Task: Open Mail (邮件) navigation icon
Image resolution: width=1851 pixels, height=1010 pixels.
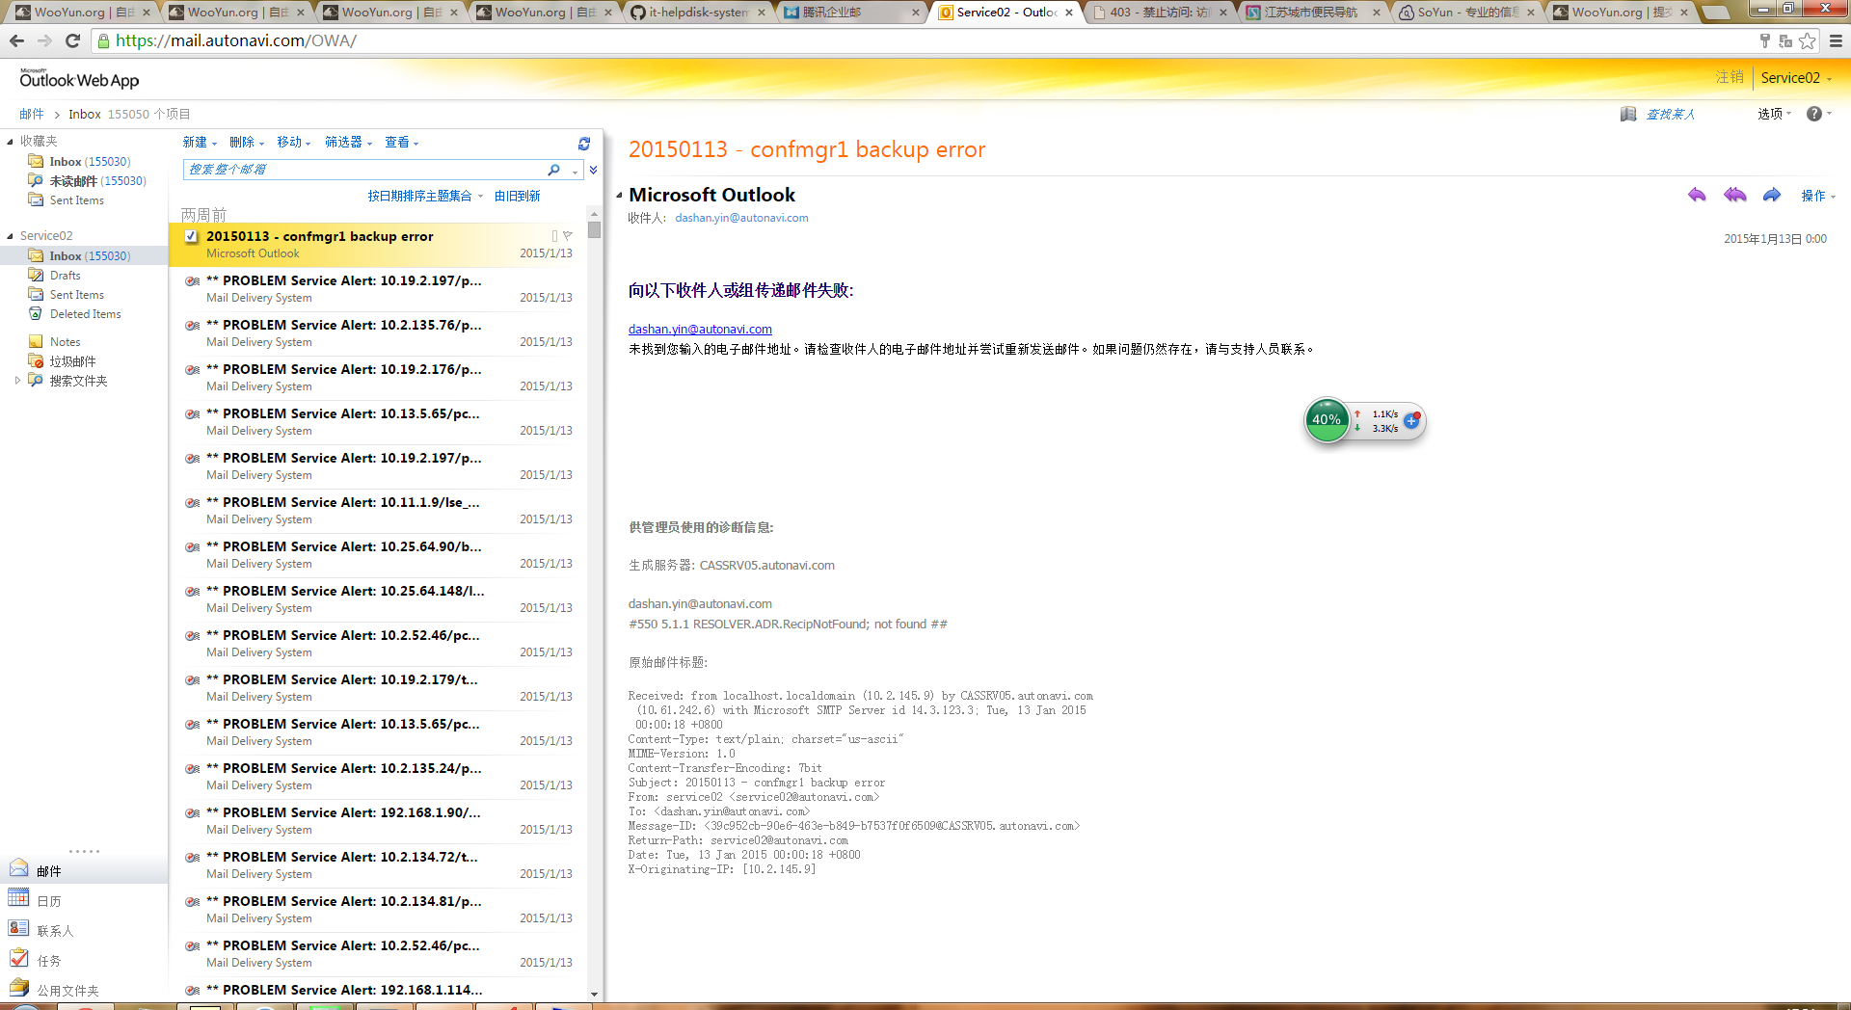Action: coord(18,867)
